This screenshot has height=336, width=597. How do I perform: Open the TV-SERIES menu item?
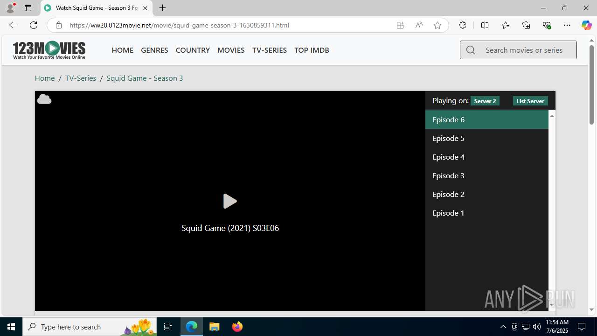[270, 50]
